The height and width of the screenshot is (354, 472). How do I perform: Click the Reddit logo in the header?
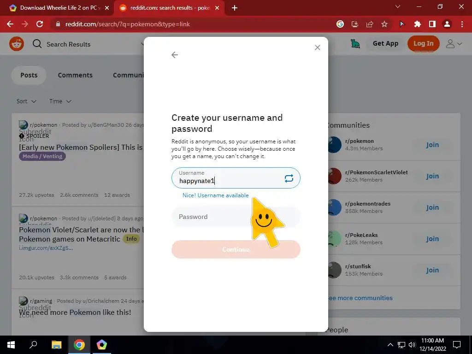pyautogui.click(x=17, y=44)
